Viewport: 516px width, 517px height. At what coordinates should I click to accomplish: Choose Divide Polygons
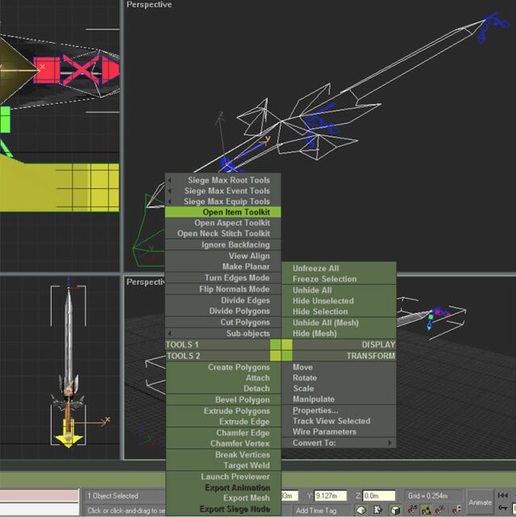click(223, 311)
